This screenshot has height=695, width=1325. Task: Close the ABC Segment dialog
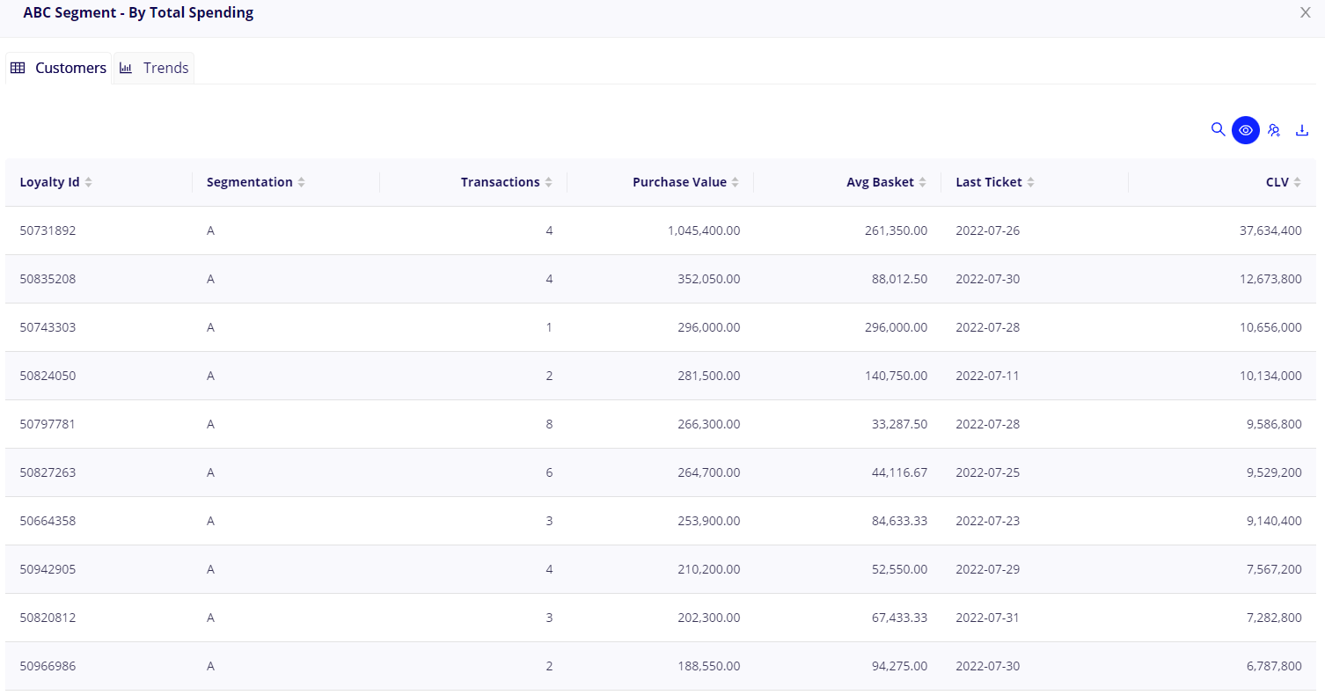[1306, 12]
